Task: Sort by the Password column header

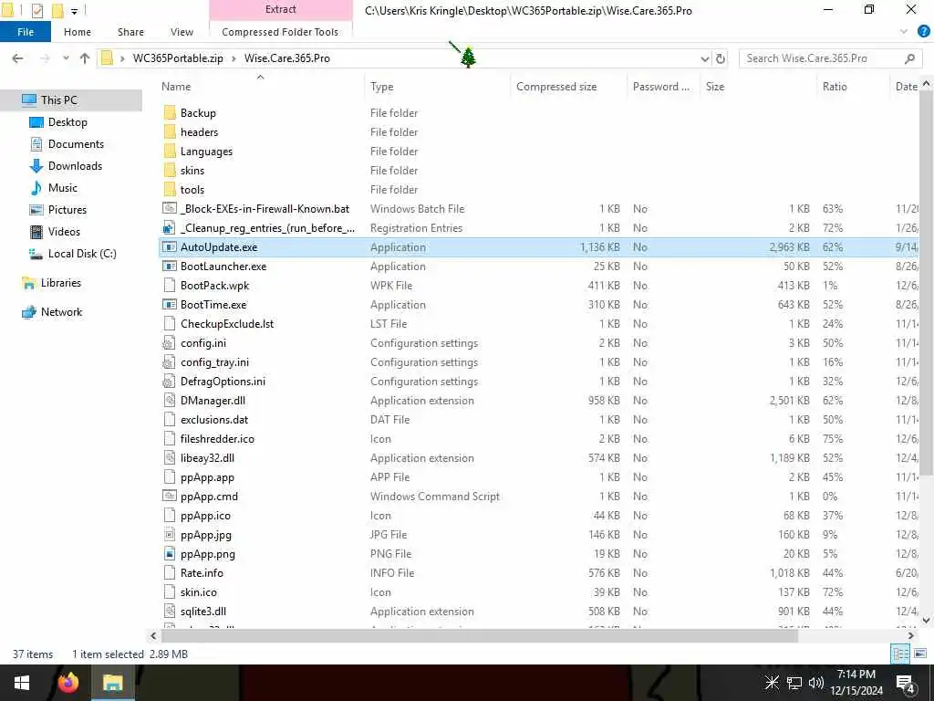Action: tap(663, 87)
